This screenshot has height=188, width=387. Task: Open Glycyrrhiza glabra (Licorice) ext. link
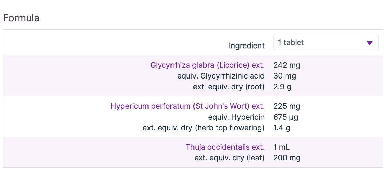tap(207, 65)
